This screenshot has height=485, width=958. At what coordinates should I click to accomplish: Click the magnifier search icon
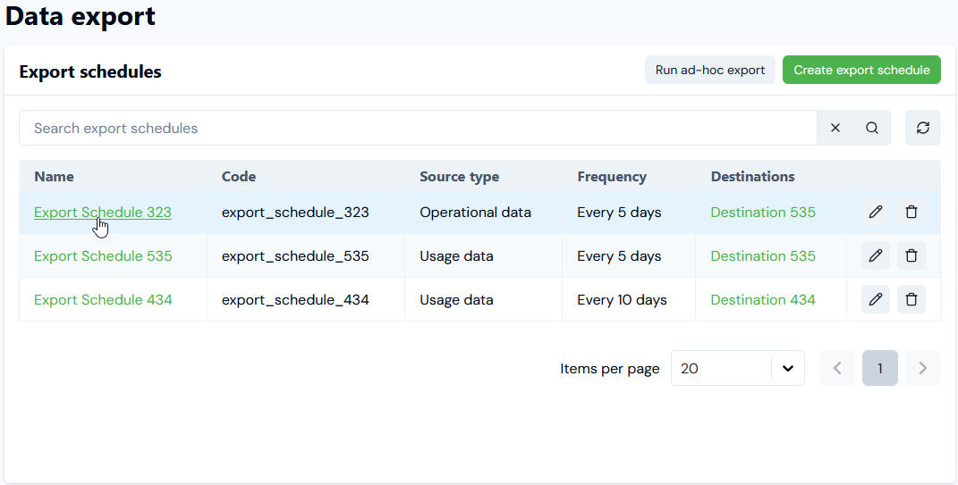click(872, 128)
